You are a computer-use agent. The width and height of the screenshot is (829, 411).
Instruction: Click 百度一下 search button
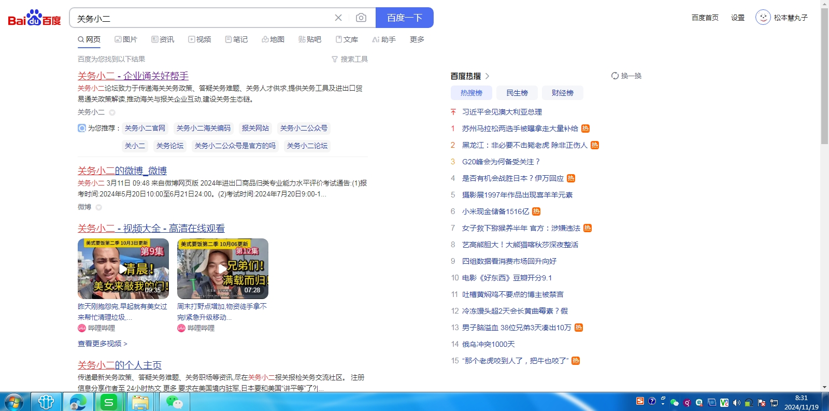[x=405, y=18]
